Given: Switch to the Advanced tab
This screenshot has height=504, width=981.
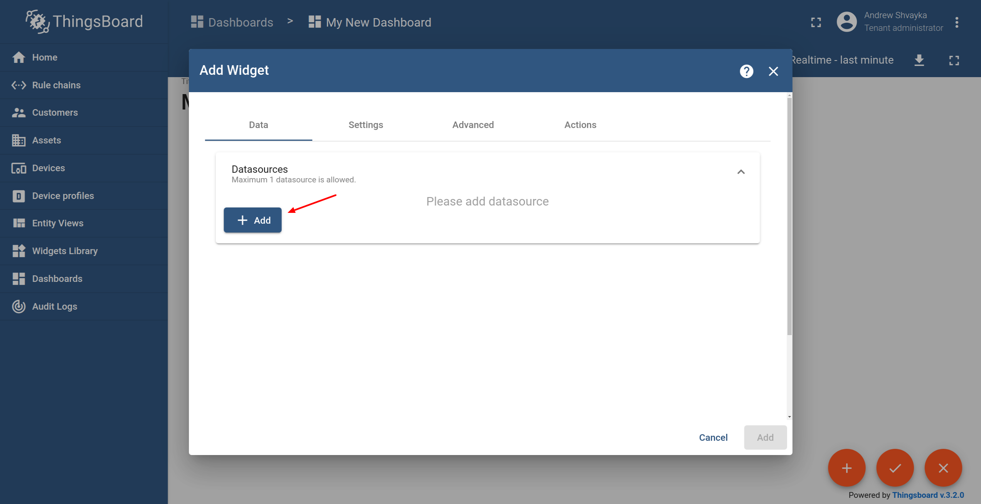Looking at the screenshot, I should pos(473,125).
